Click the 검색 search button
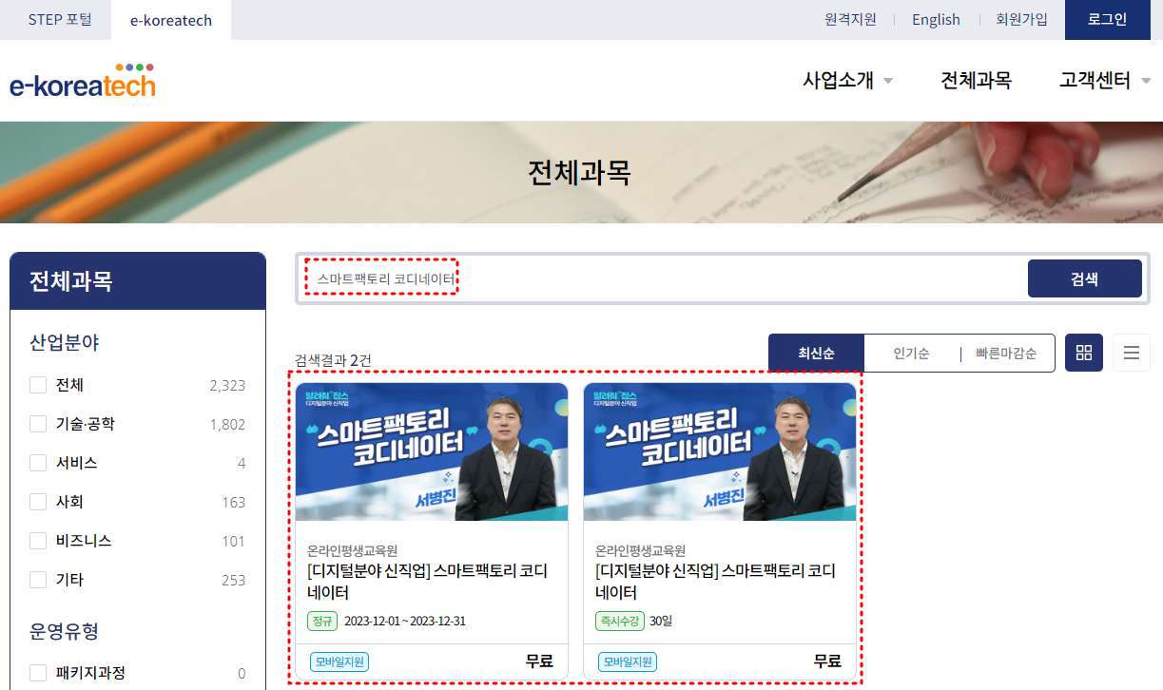 pyautogui.click(x=1084, y=278)
